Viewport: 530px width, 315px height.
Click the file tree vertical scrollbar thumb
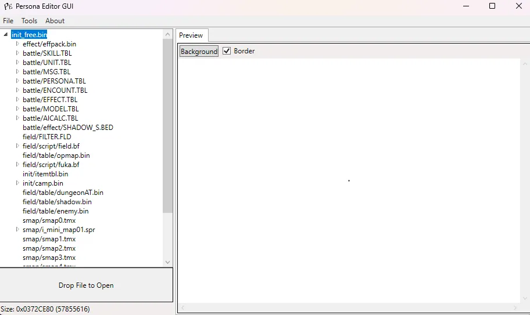167,126
